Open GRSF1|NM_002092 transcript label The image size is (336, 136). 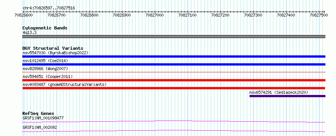coord(40,127)
